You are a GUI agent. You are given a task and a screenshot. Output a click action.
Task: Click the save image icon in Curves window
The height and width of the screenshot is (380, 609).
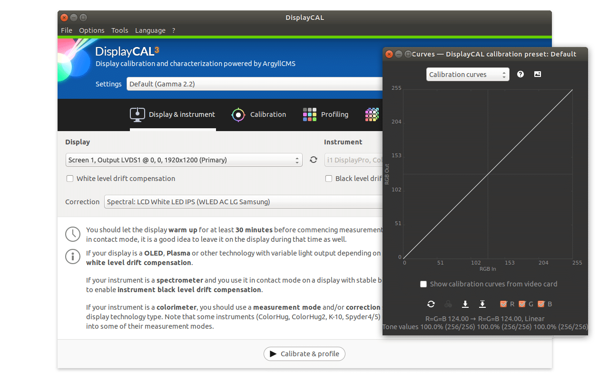(538, 74)
